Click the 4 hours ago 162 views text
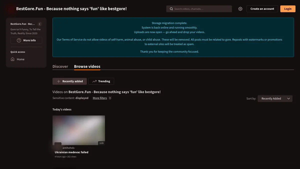The width and height of the screenshot is (300, 169). pyautogui.click(x=65, y=157)
